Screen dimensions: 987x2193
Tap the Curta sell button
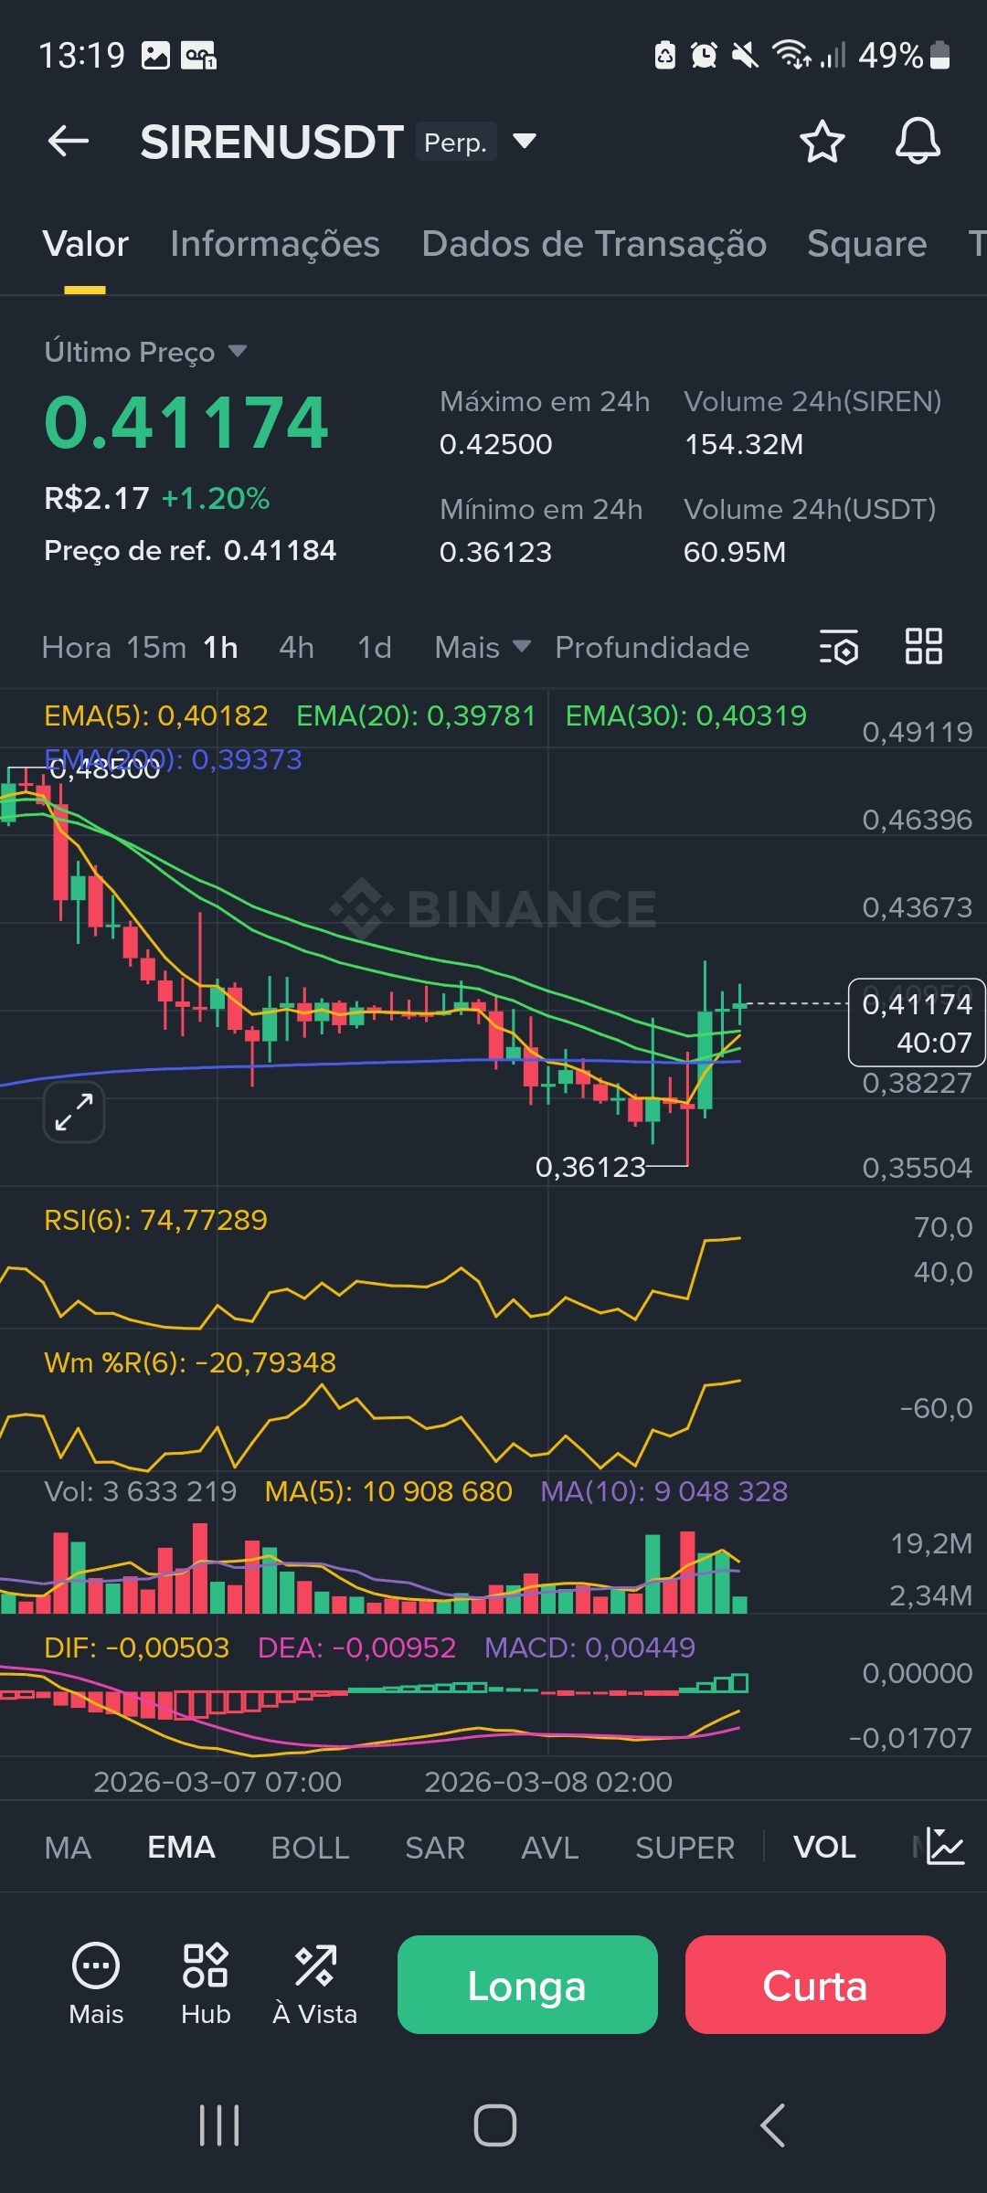point(815,1985)
